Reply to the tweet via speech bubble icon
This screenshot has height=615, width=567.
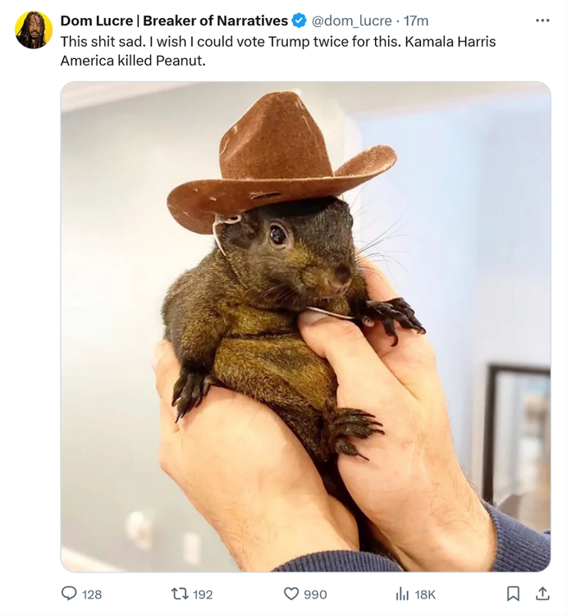pos(71,594)
